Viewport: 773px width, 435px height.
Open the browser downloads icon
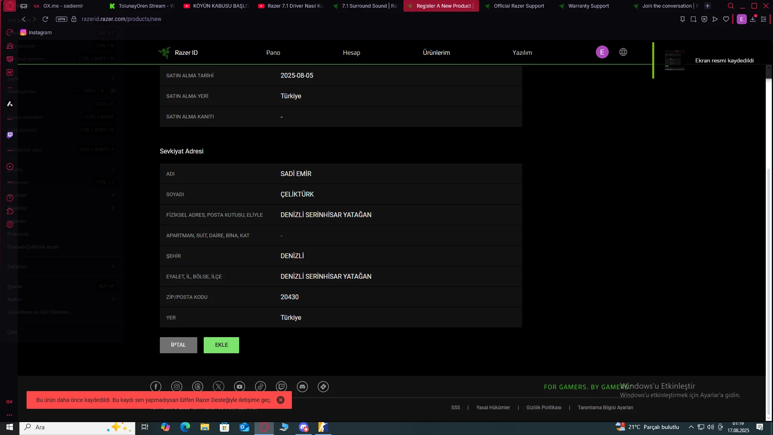point(752,19)
